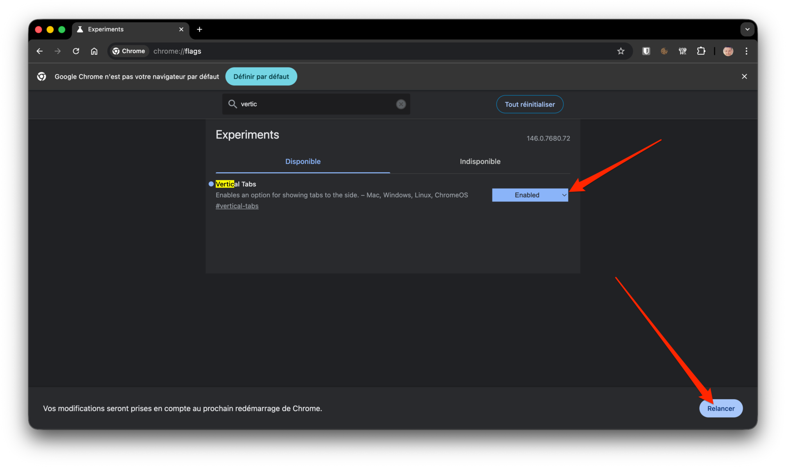Open the three-dot Chrome menu

pos(746,51)
